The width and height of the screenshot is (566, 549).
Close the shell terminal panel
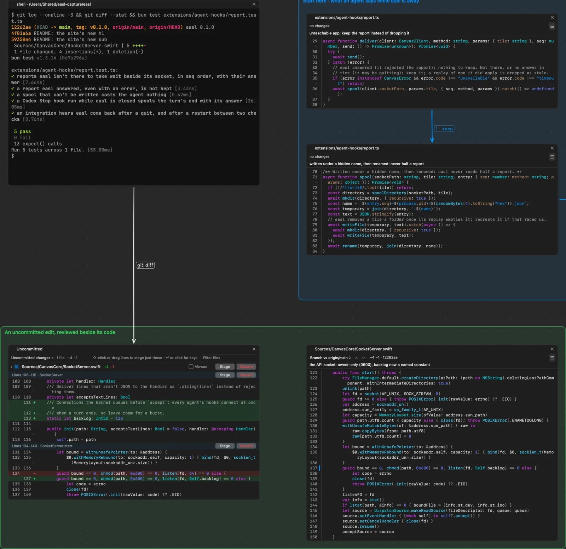(254, 4)
